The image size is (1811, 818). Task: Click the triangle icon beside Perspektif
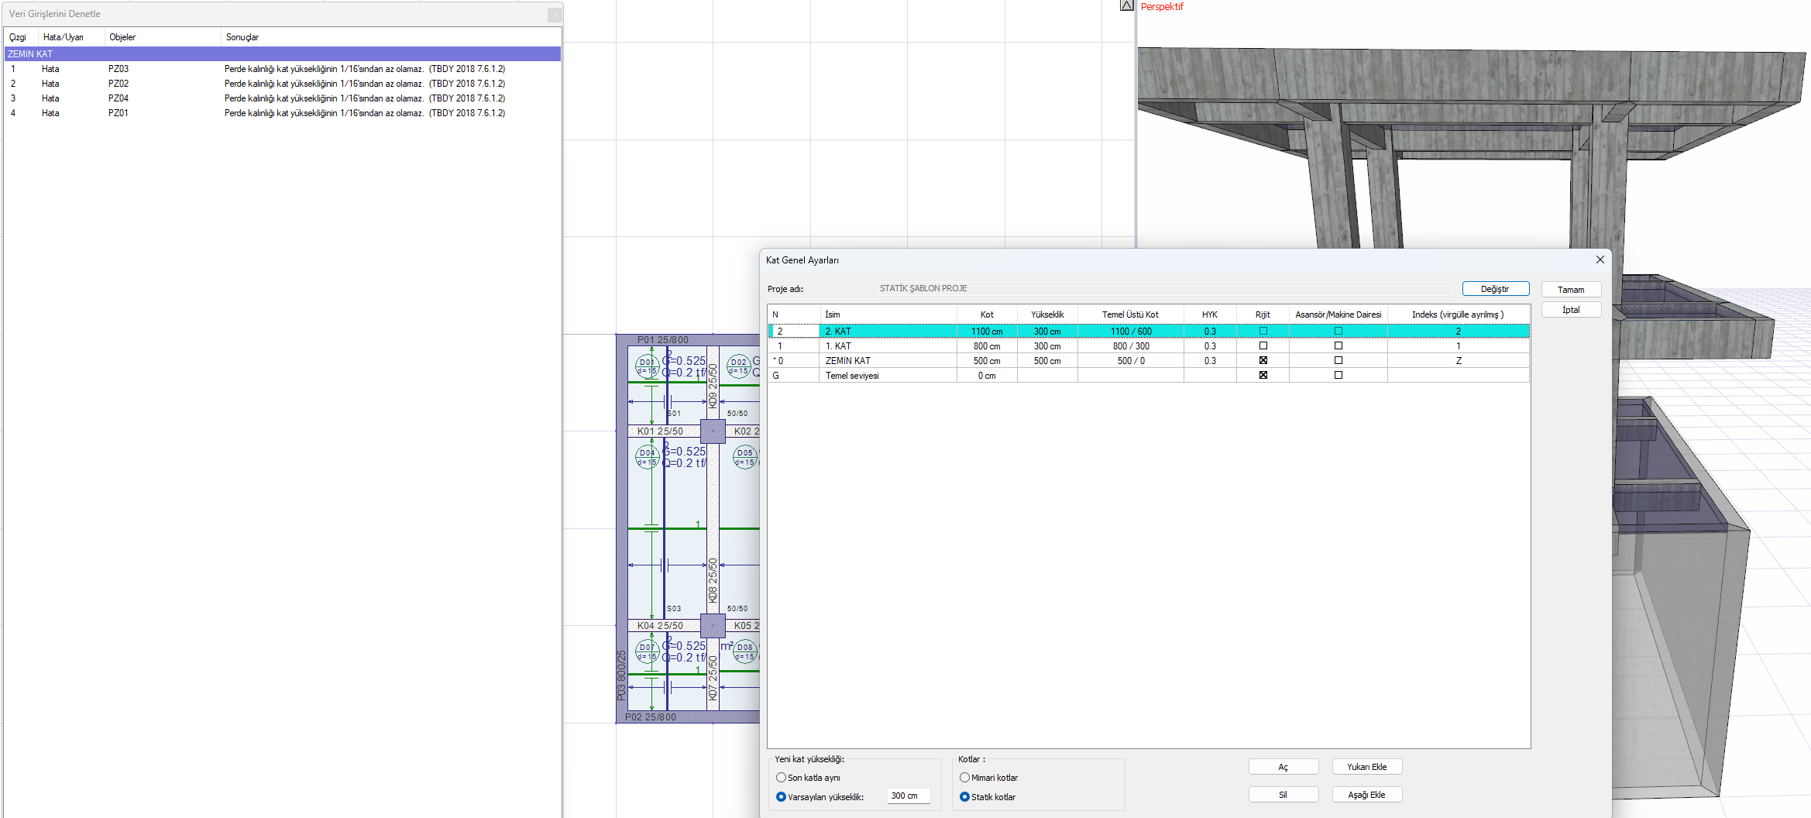point(1127,5)
